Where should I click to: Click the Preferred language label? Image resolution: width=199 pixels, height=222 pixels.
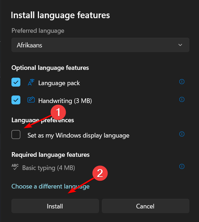(x=38, y=31)
